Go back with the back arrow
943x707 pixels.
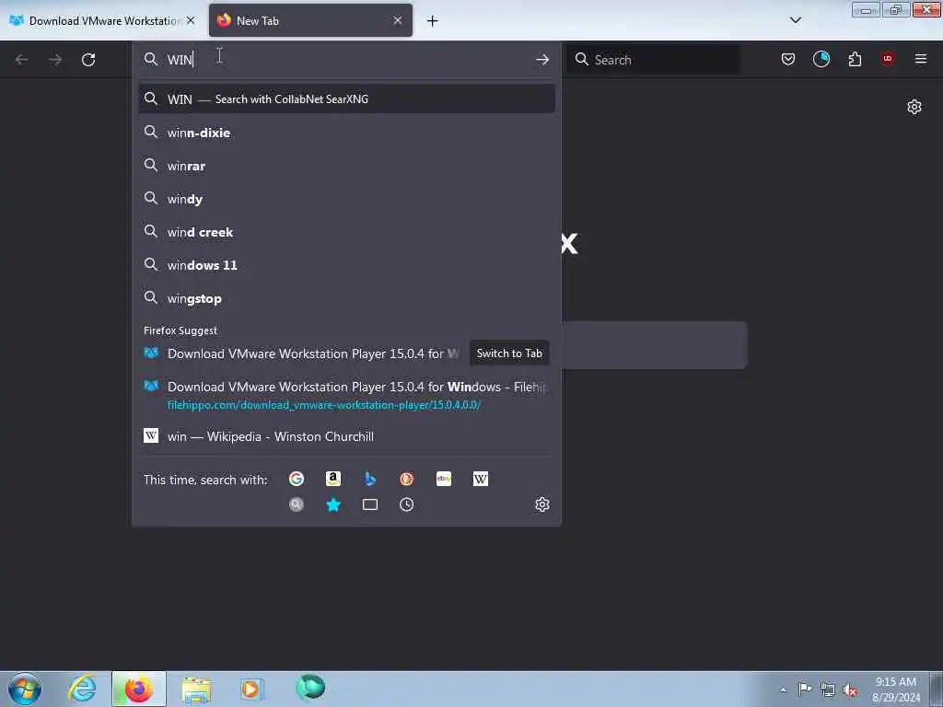[x=22, y=60]
